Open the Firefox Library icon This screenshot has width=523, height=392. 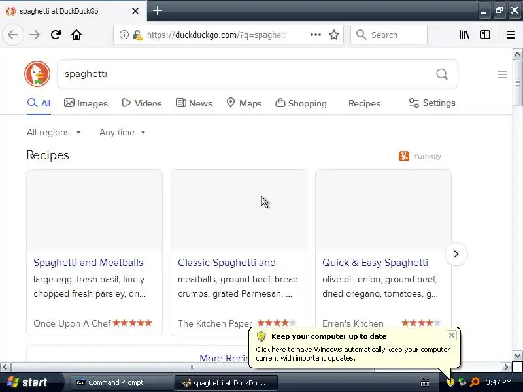tap(464, 35)
